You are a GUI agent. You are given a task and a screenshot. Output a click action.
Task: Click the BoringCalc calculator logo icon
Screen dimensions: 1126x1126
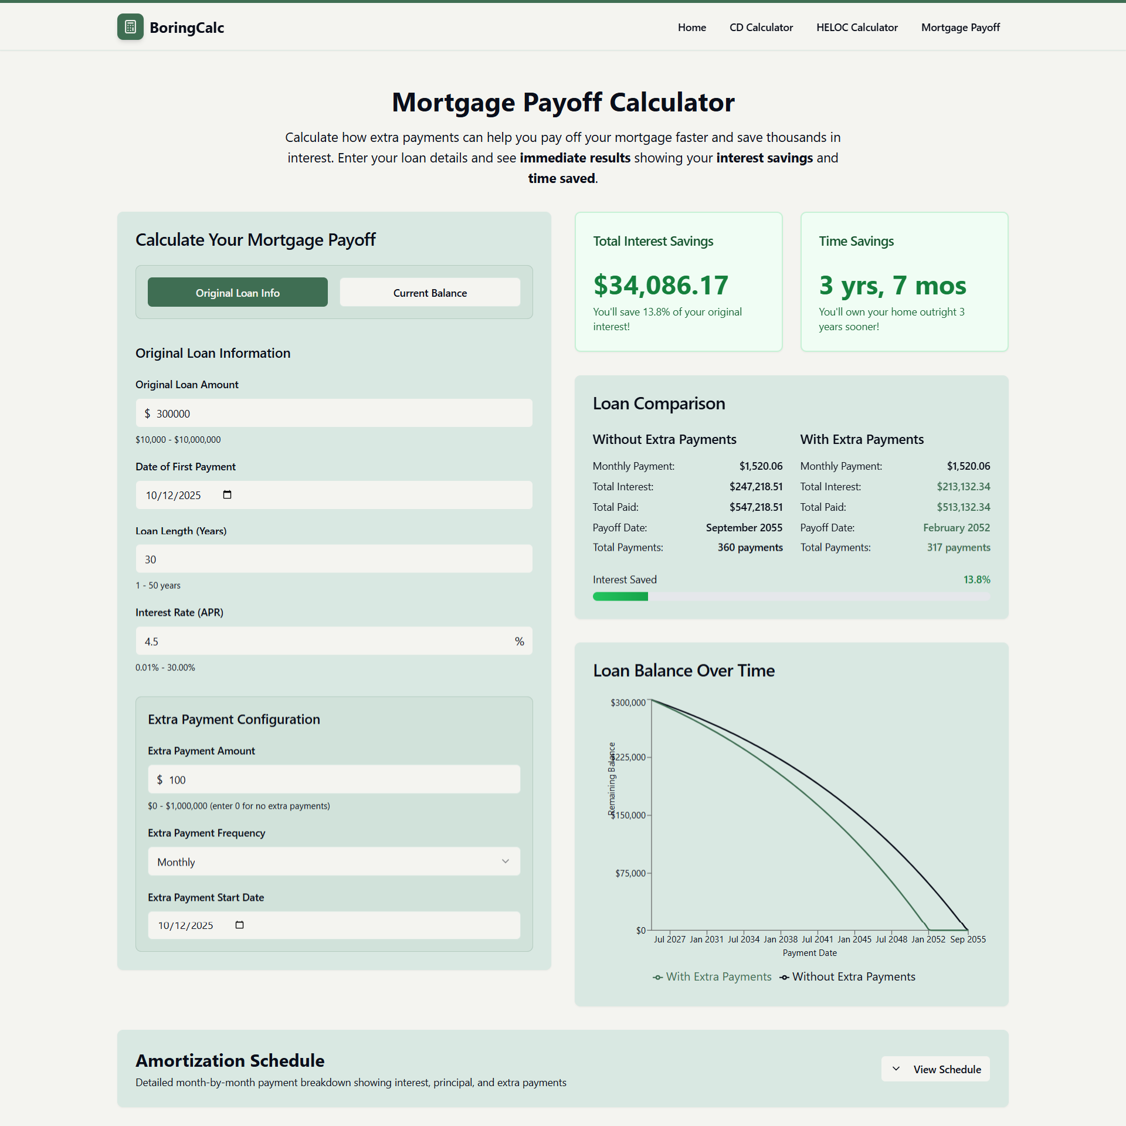click(x=130, y=27)
